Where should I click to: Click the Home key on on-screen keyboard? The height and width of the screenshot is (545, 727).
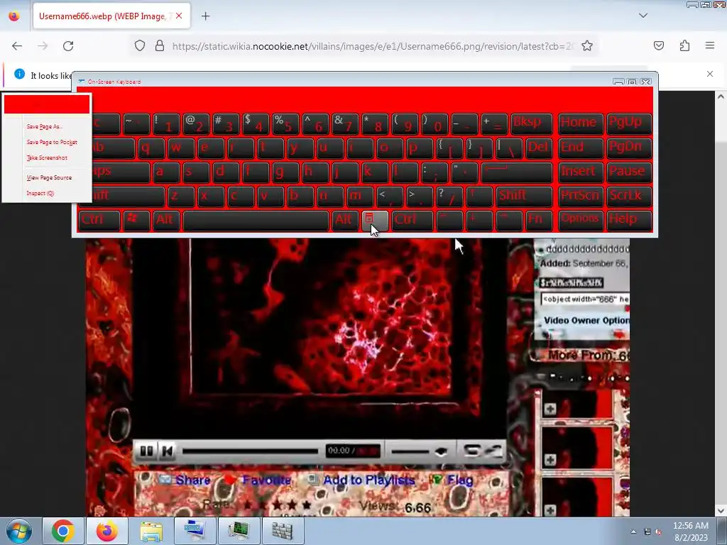tap(581, 123)
